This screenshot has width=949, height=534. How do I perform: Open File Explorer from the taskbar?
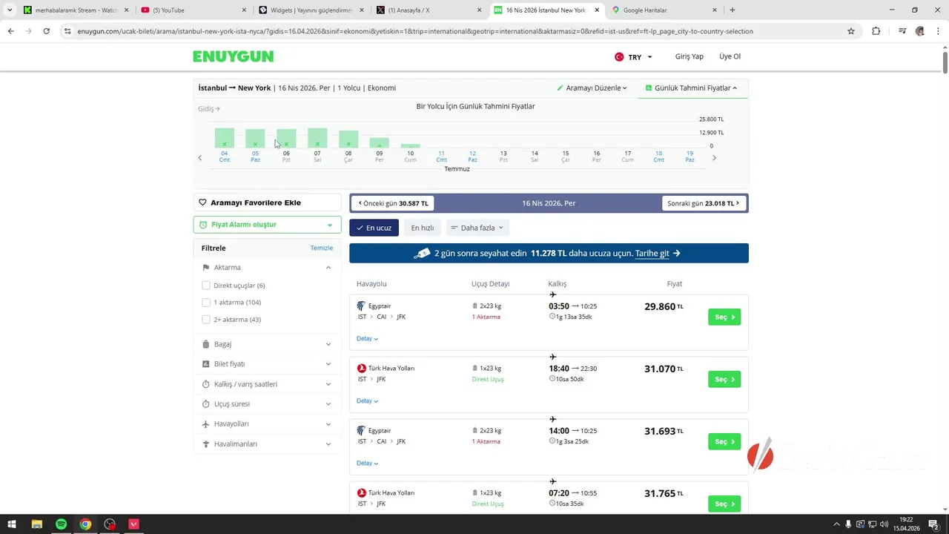36,524
